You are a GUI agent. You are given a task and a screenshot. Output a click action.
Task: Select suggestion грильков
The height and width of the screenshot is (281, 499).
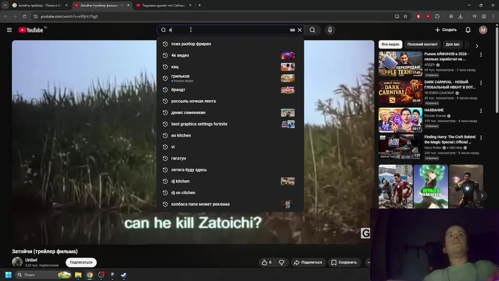[230, 78]
